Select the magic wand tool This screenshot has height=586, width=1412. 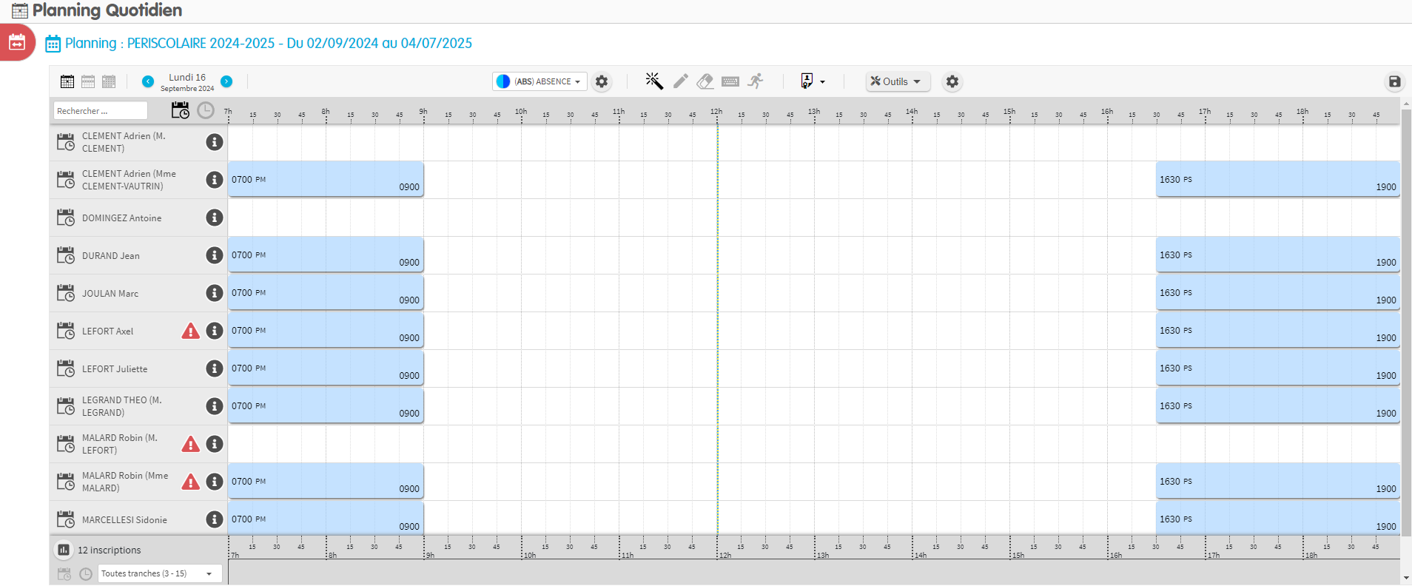[x=653, y=81]
